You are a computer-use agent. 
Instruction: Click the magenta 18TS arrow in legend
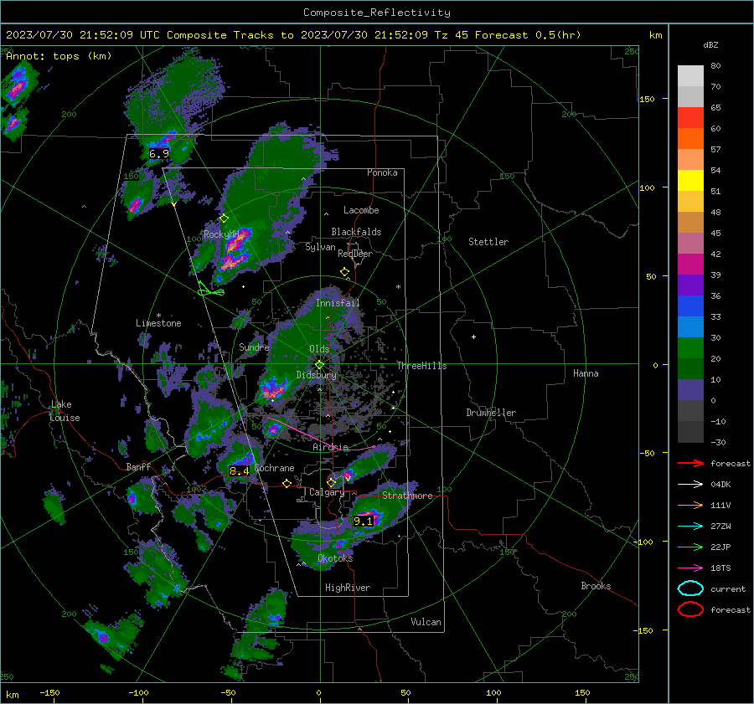click(690, 568)
